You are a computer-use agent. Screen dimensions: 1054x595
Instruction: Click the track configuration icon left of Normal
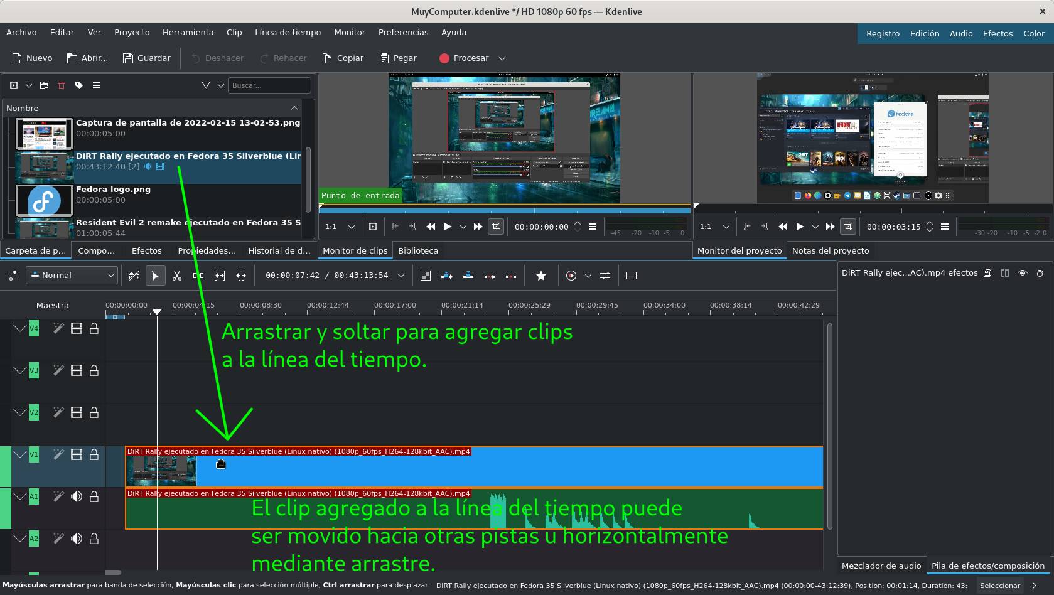point(14,276)
